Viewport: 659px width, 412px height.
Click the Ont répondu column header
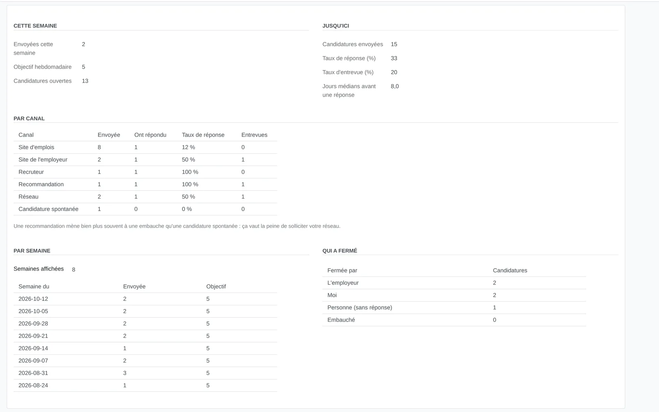150,135
